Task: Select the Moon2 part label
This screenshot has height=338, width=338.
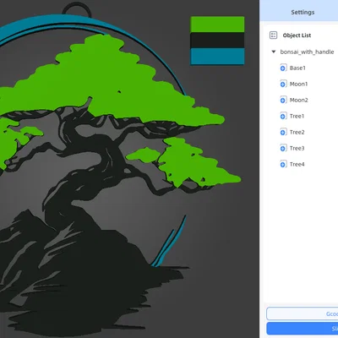Action: [x=298, y=100]
